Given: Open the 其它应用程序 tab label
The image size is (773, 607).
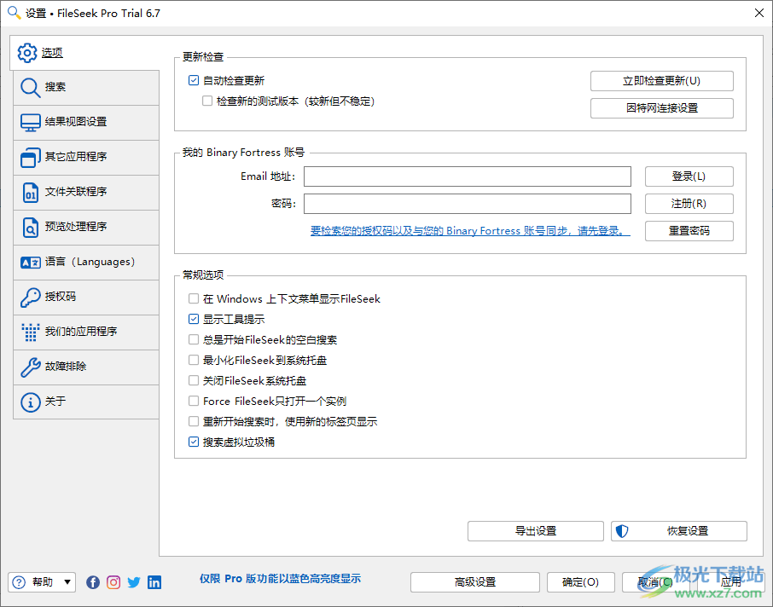Looking at the screenshot, I should tap(76, 157).
